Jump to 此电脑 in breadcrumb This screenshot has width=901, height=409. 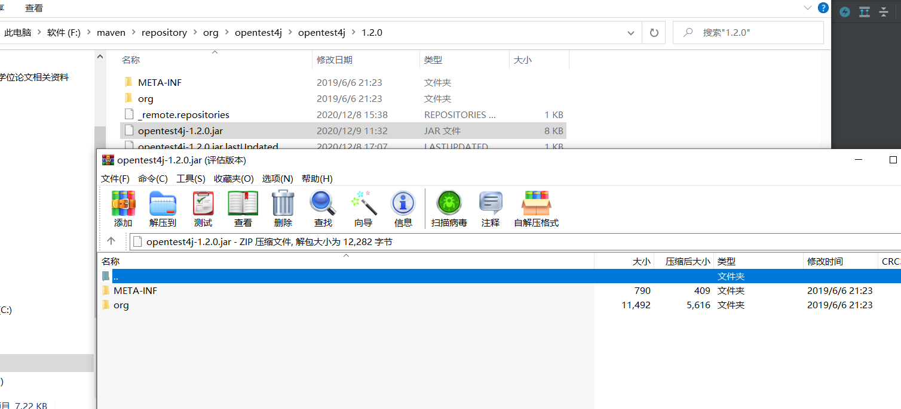click(x=17, y=33)
